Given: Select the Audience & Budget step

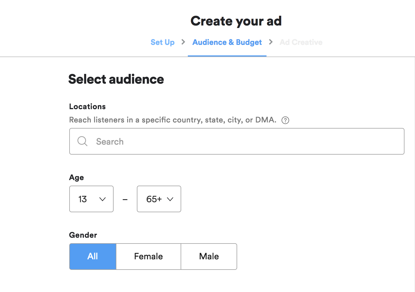Looking at the screenshot, I should [x=227, y=42].
